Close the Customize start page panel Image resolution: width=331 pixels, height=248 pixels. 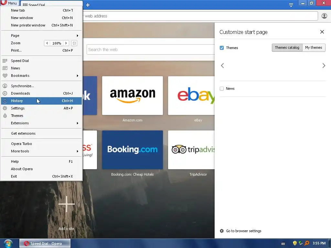[x=322, y=32]
